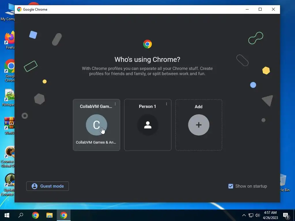Open the taskbar clock and date
Screen dimensions: 295x221
click(x=270, y=215)
